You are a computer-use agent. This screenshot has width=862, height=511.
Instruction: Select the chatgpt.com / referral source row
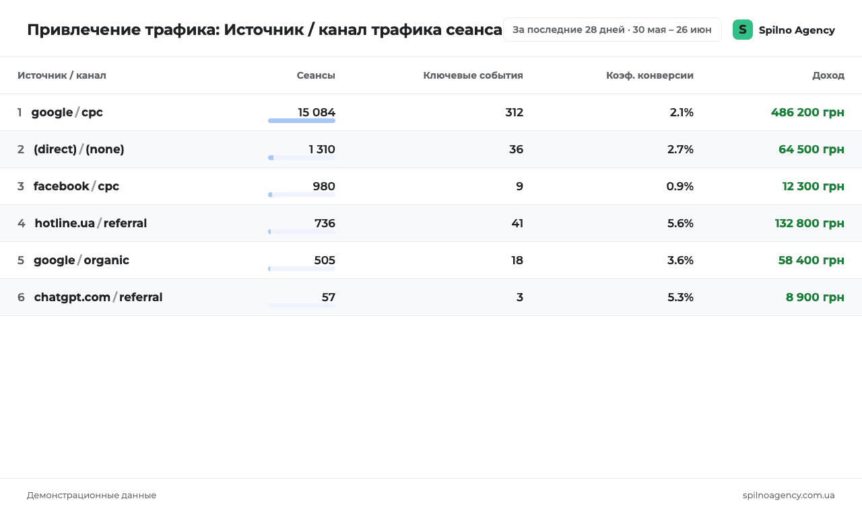[x=431, y=297]
